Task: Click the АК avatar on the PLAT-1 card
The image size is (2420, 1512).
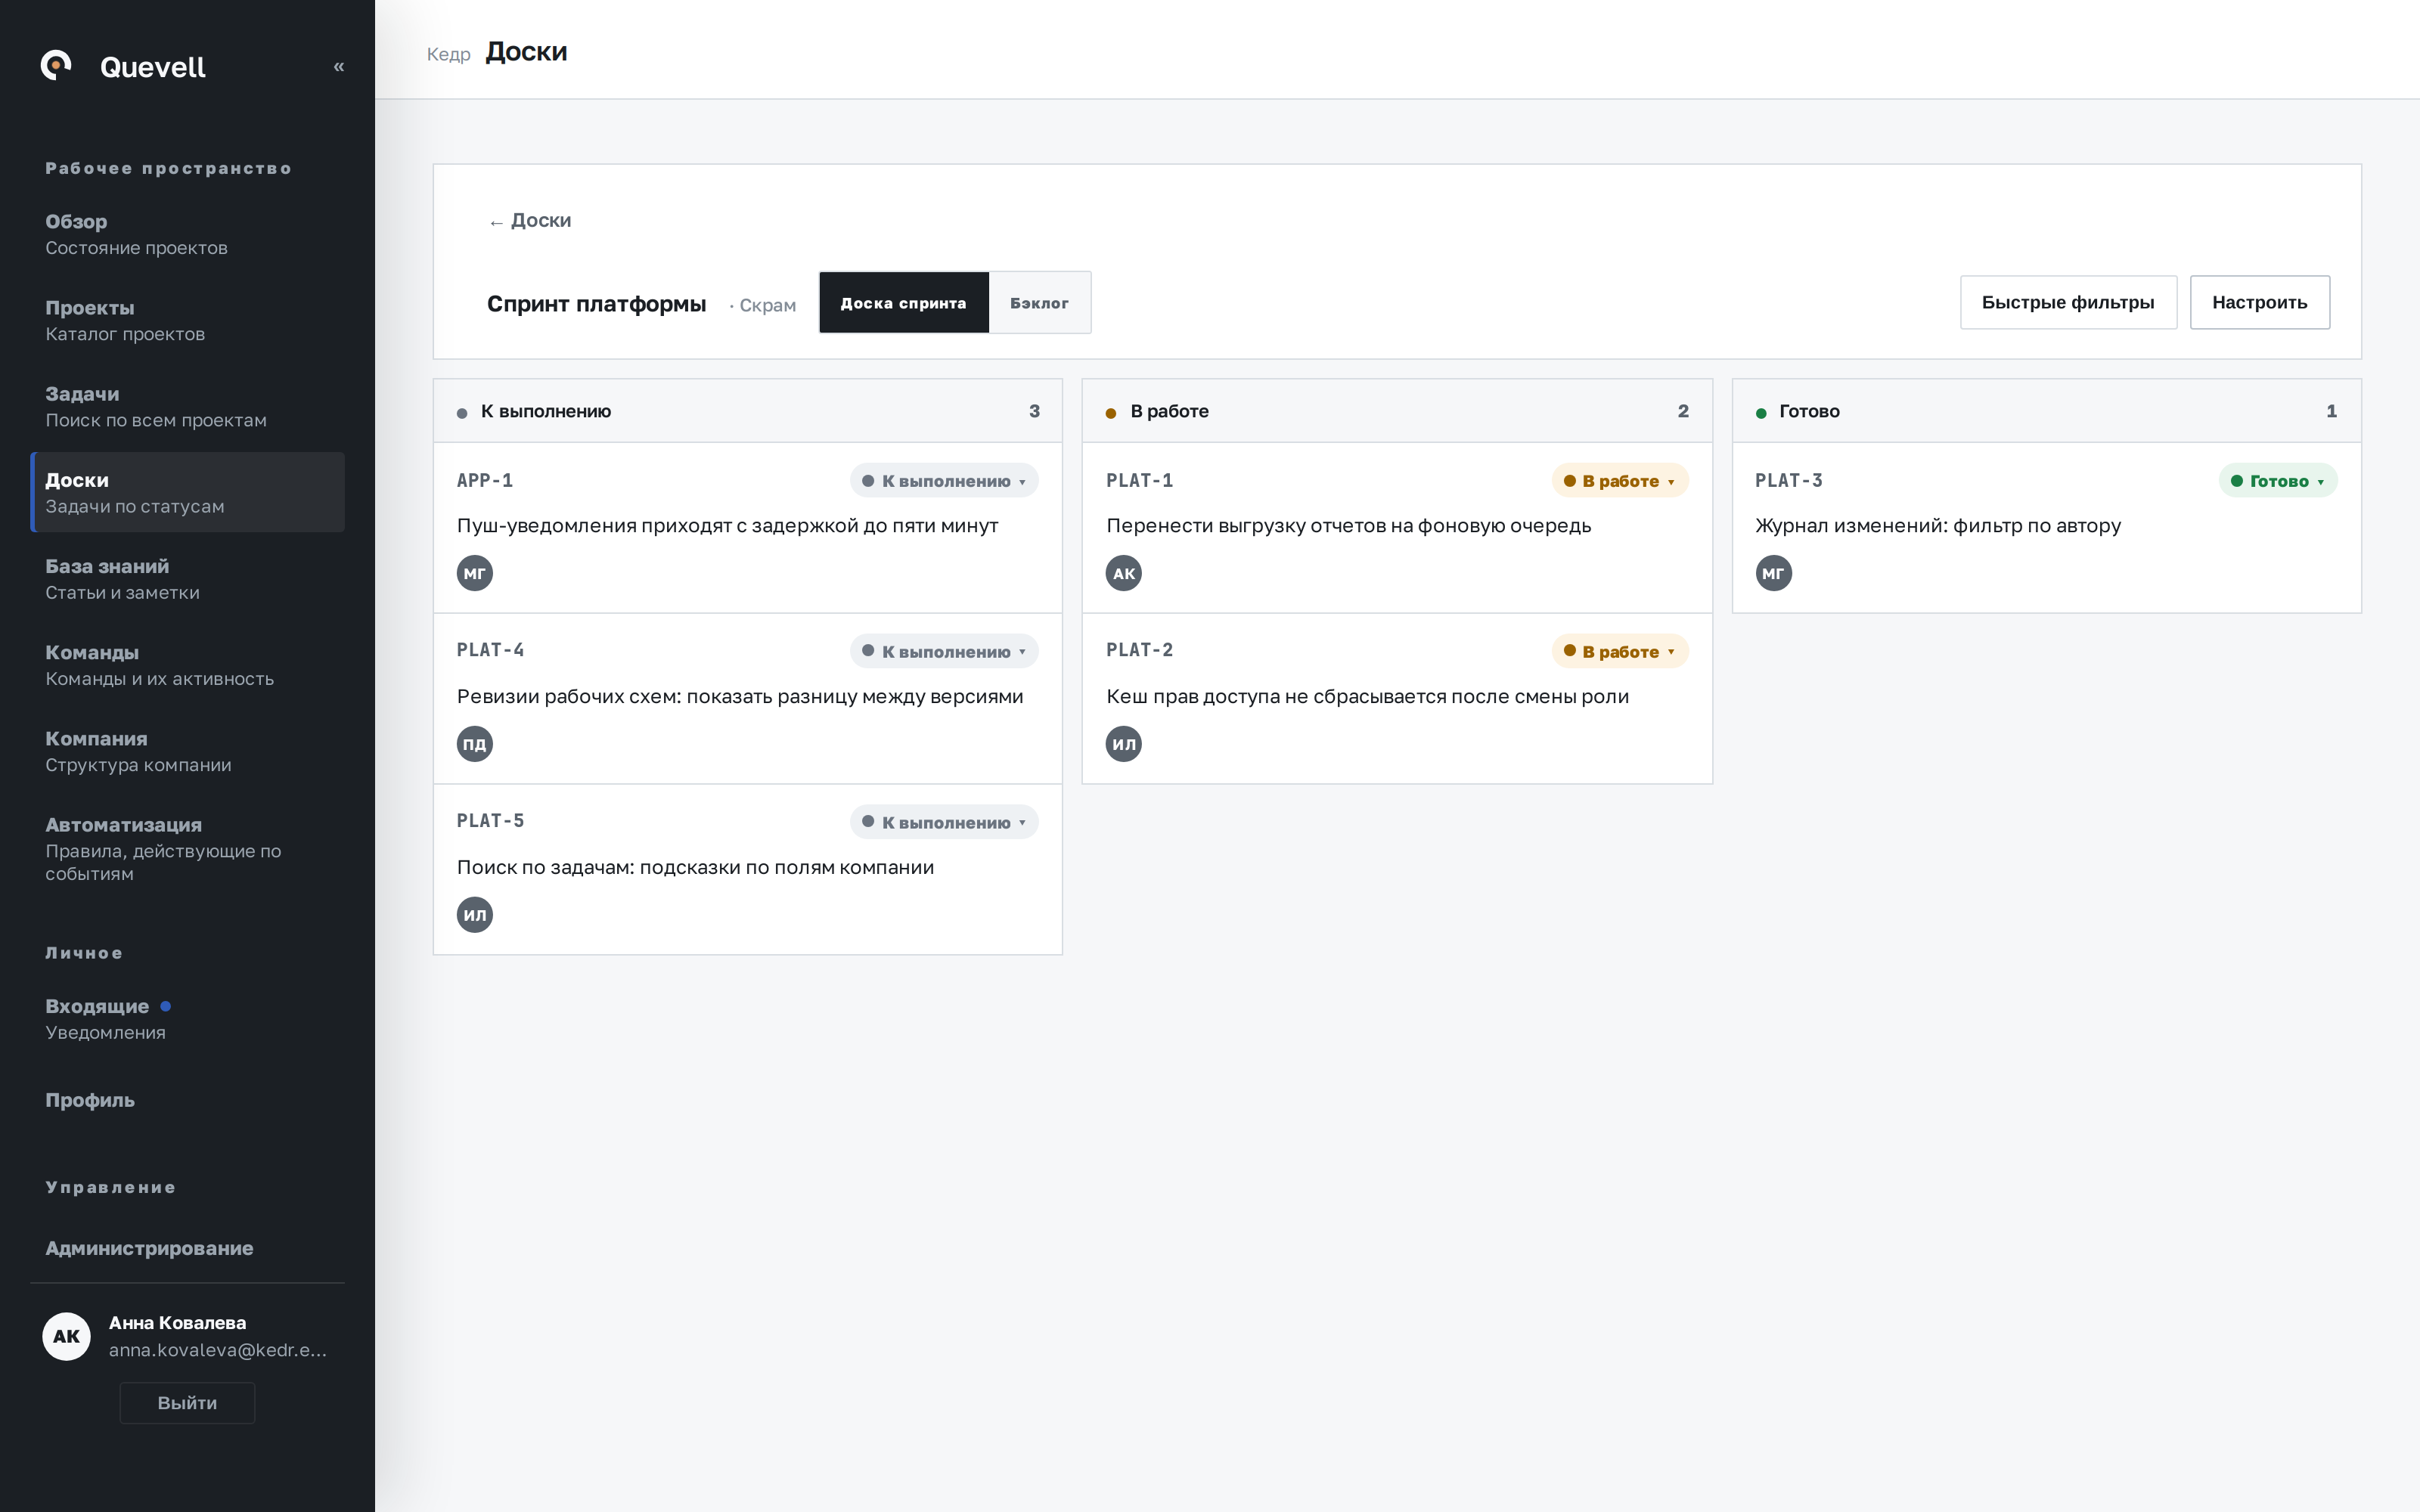Action: click(1124, 573)
